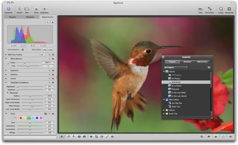Select the brush-shaped Retouch tool

[x=107, y=136]
